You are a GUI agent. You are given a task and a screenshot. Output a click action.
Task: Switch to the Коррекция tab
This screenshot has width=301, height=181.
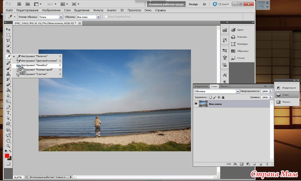201,86
